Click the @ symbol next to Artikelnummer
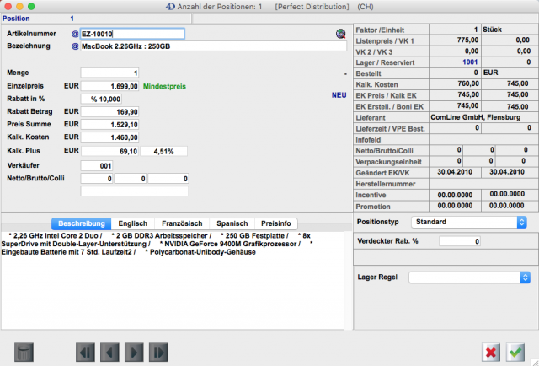This screenshot has width=539, height=366. click(75, 34)
